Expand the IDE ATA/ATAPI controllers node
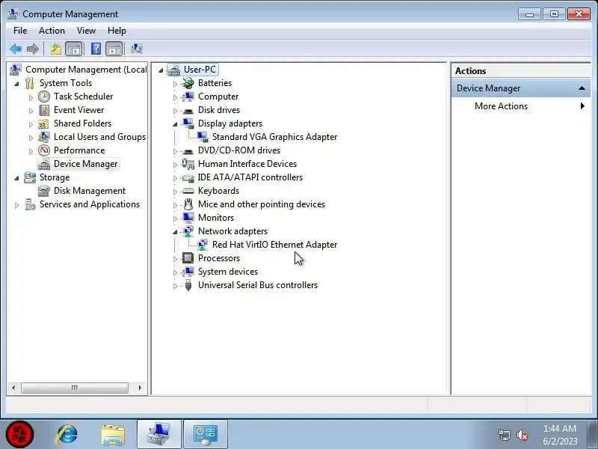This screenshot has width=598, height=449. (175, 178)
